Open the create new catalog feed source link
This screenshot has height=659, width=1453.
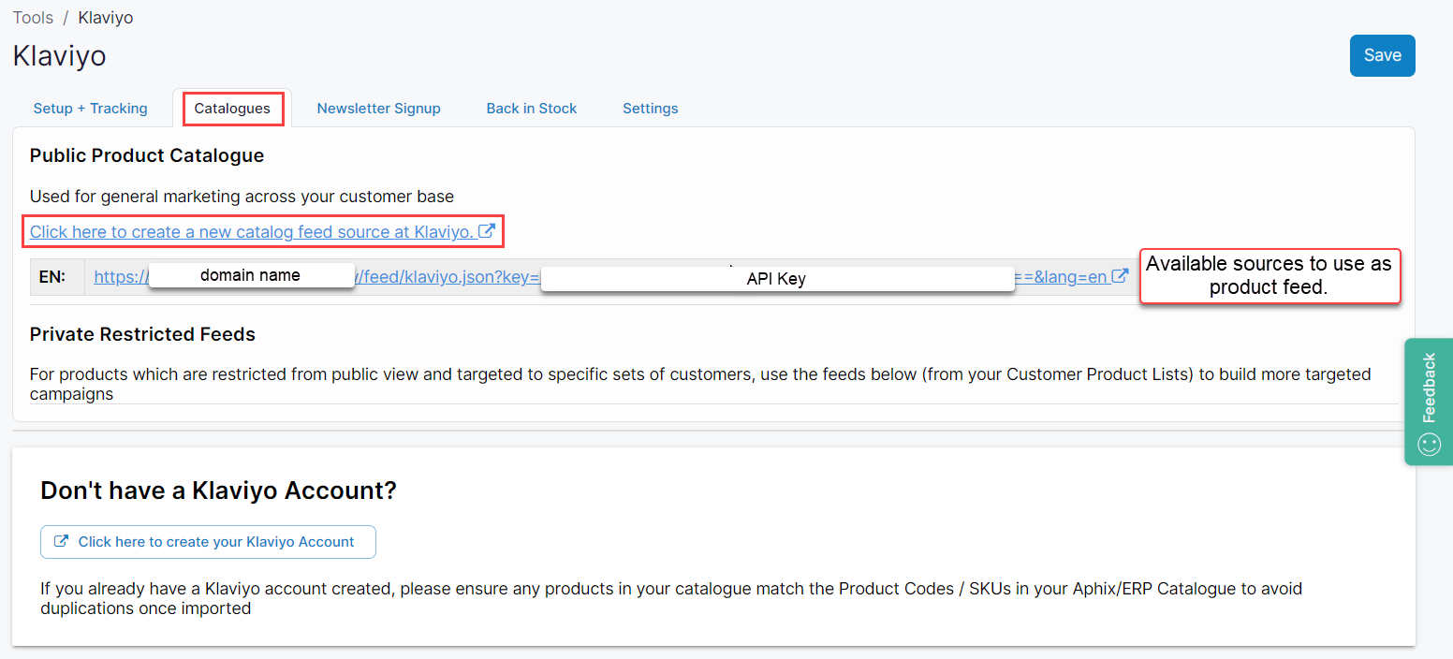tap(251, 231)
